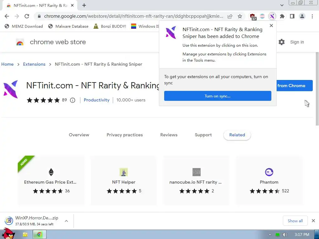Click Show all downloads
The width and height of the screenshot is (319, 239).
295,221
